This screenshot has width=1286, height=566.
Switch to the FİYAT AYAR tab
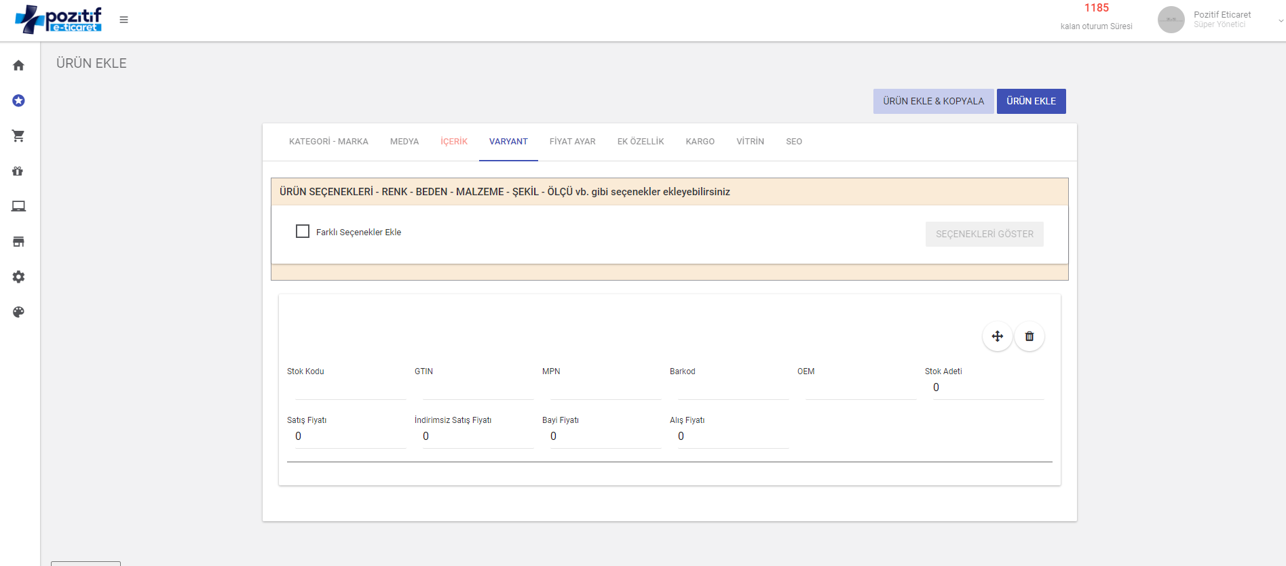[572, 142]
